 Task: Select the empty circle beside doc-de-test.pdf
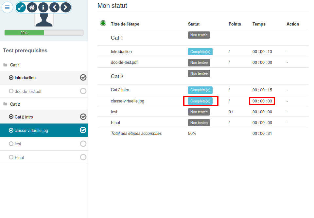[x=83, y=91]
